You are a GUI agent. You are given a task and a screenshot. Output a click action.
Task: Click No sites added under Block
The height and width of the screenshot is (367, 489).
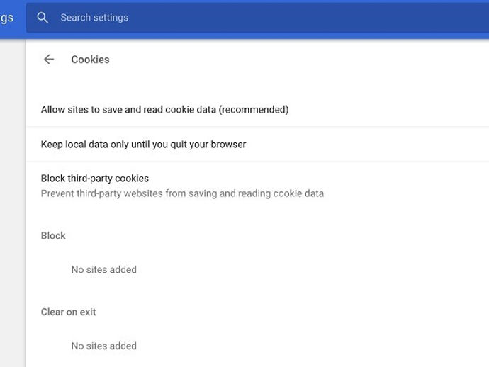(x=104, y=269)
